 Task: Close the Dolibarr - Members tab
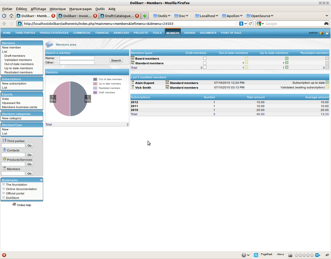(x=53, y=16)
